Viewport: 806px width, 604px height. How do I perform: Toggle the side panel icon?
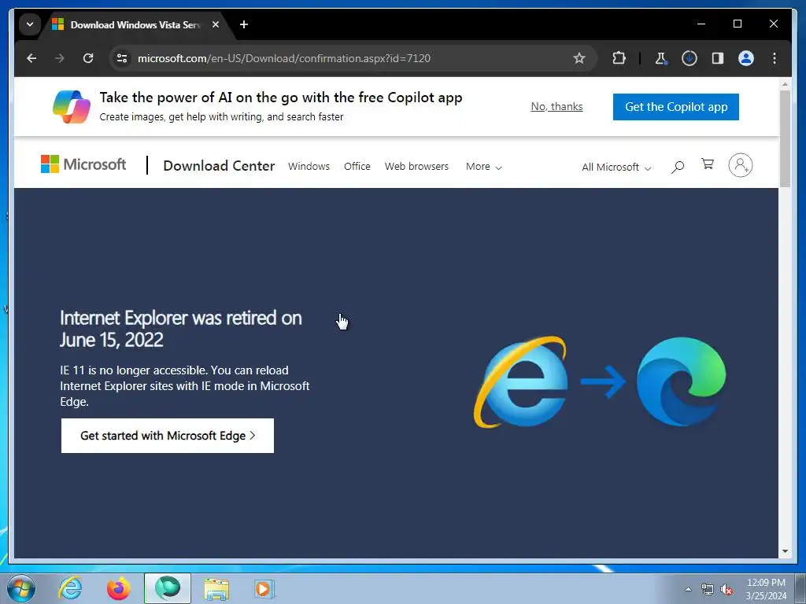pos(718,58)
